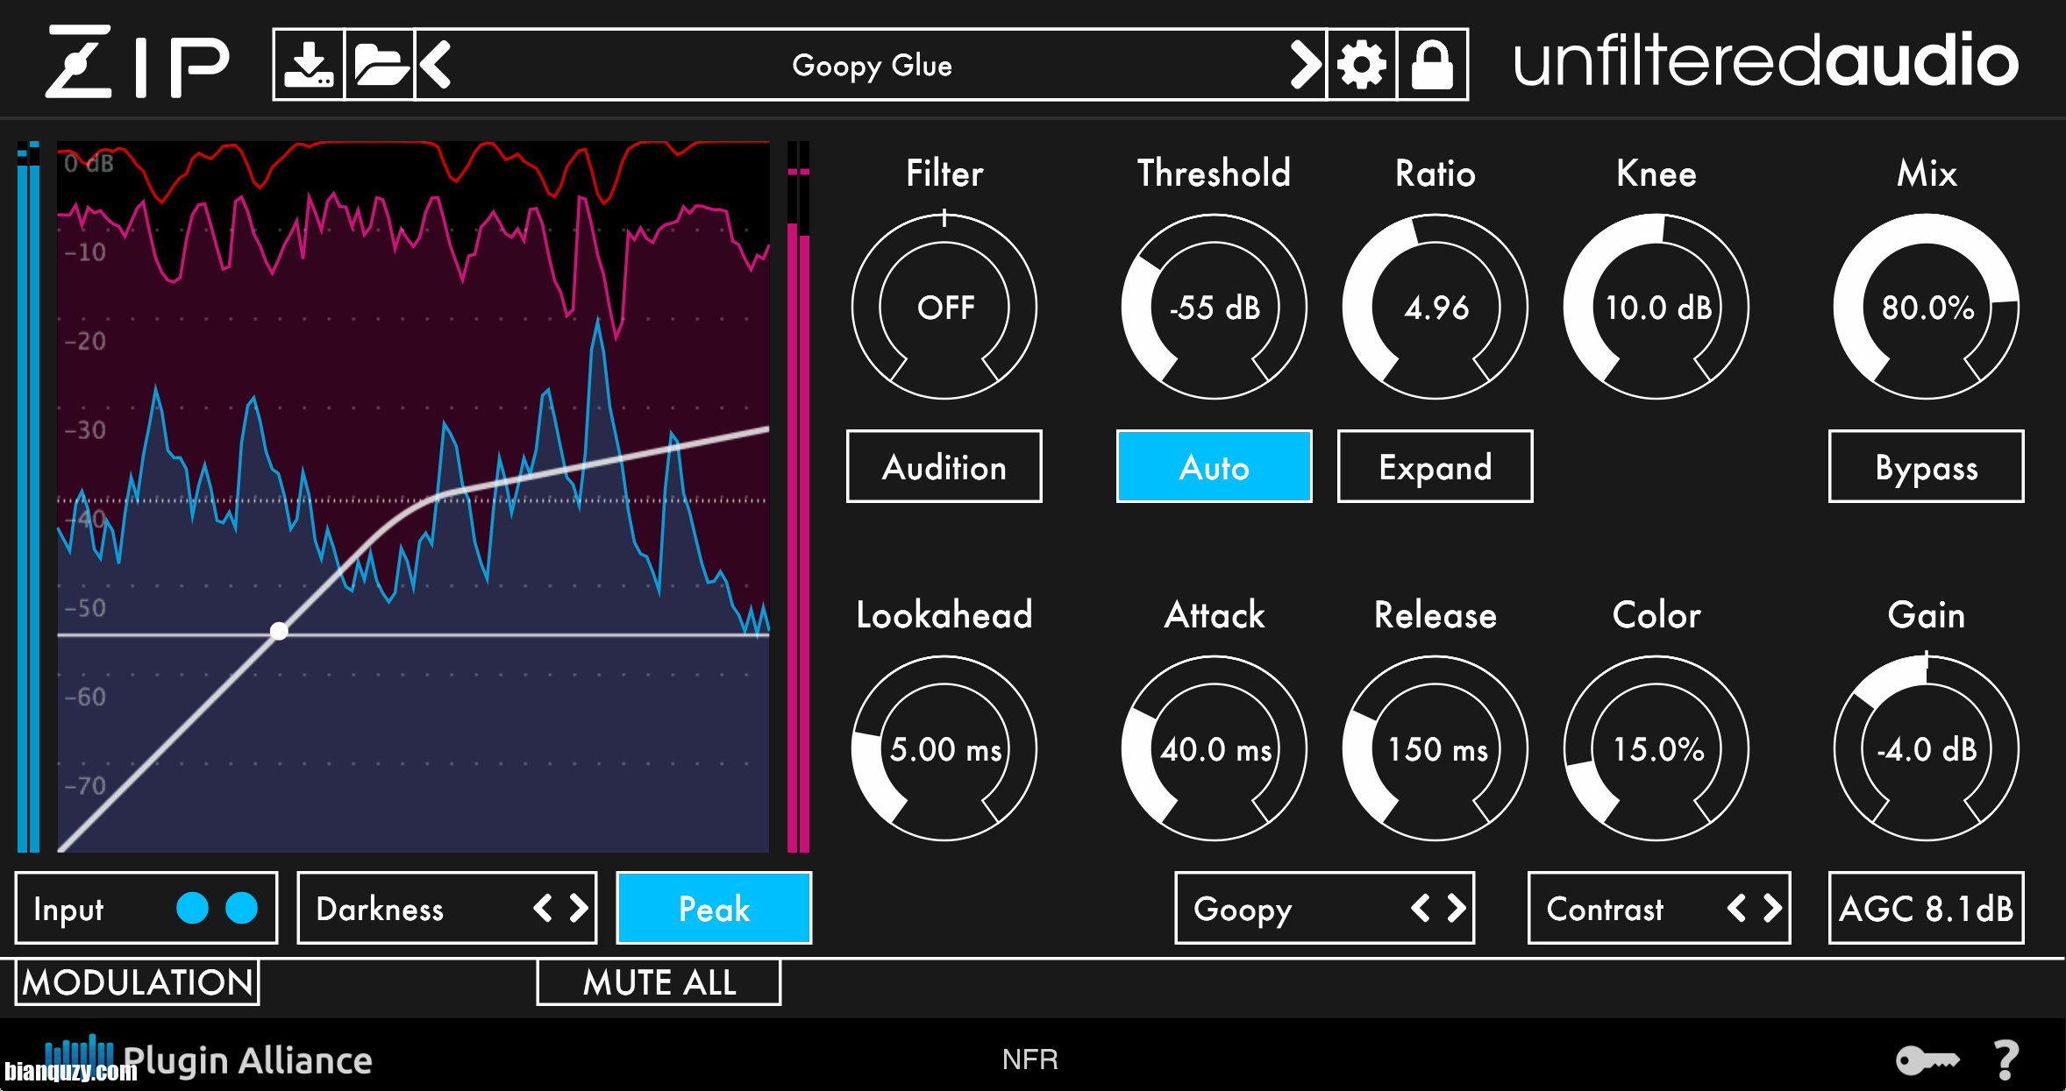
Task: Open the Goopy style selector
Action: 1325,908
